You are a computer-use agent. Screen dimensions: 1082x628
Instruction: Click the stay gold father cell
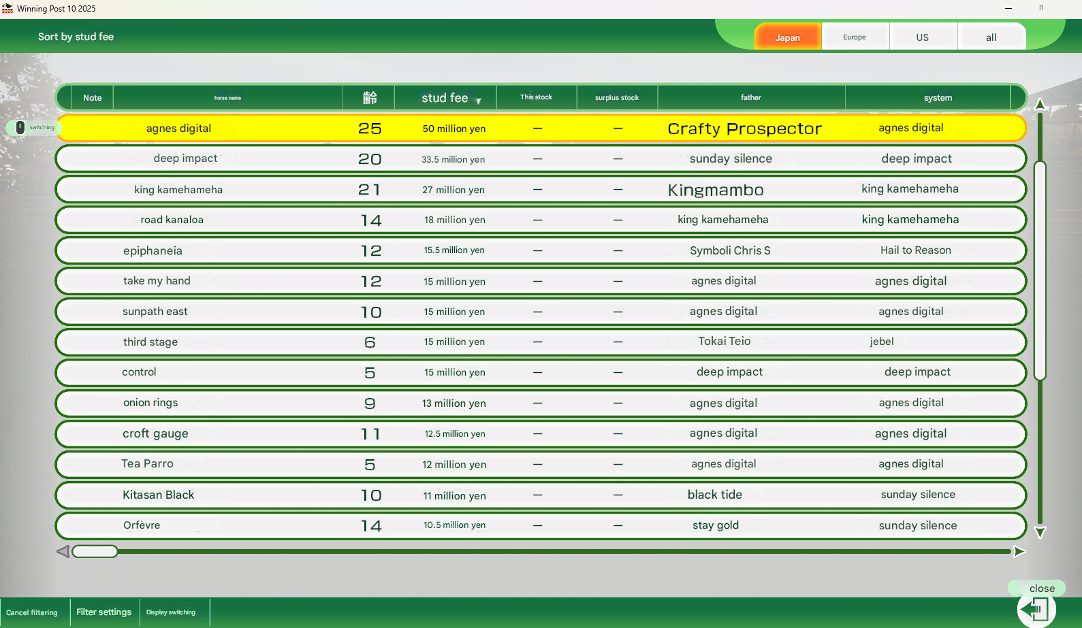coord(716,525)
